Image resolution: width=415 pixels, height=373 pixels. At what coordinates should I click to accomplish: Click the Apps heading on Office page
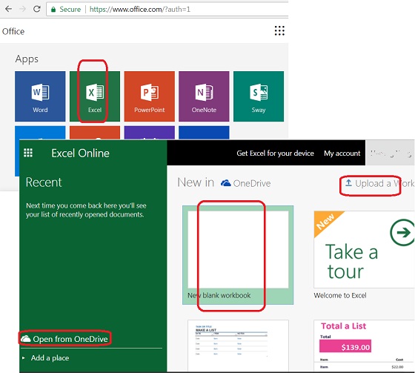[x=27, y=59]
